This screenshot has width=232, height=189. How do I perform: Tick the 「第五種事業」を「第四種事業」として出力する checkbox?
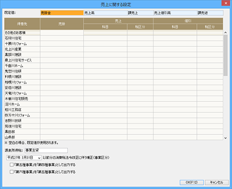[x=12, y=165]
